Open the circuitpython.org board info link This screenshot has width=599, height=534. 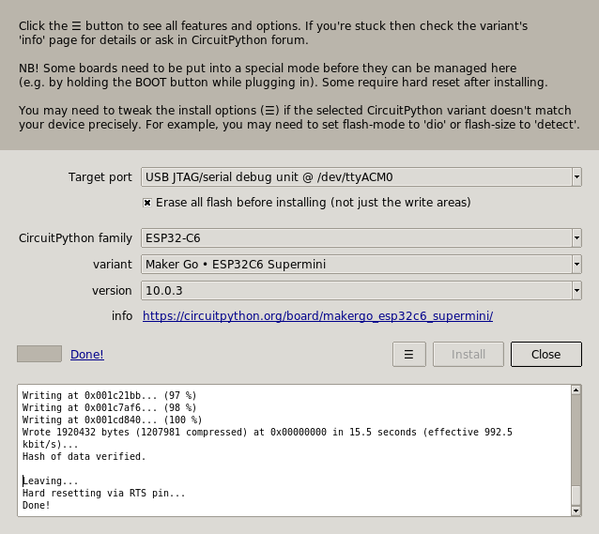317,316
